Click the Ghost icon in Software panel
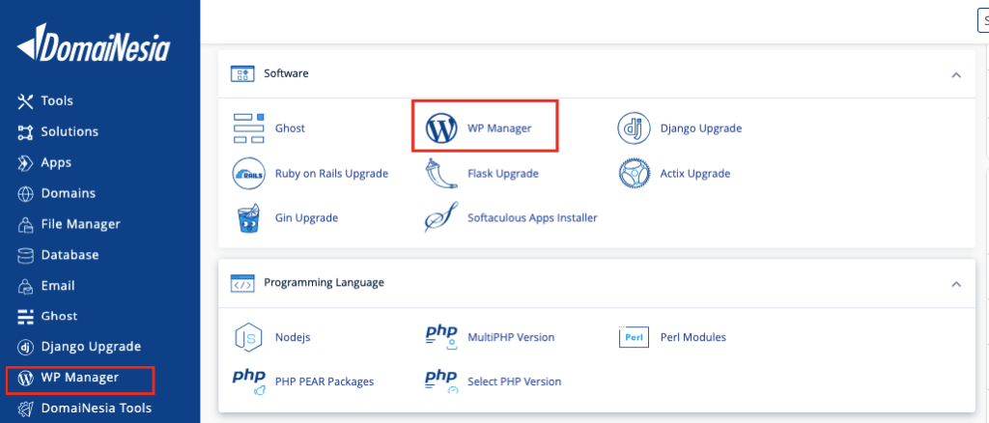This screenshot has height=423, width=989. click(248, 128)
